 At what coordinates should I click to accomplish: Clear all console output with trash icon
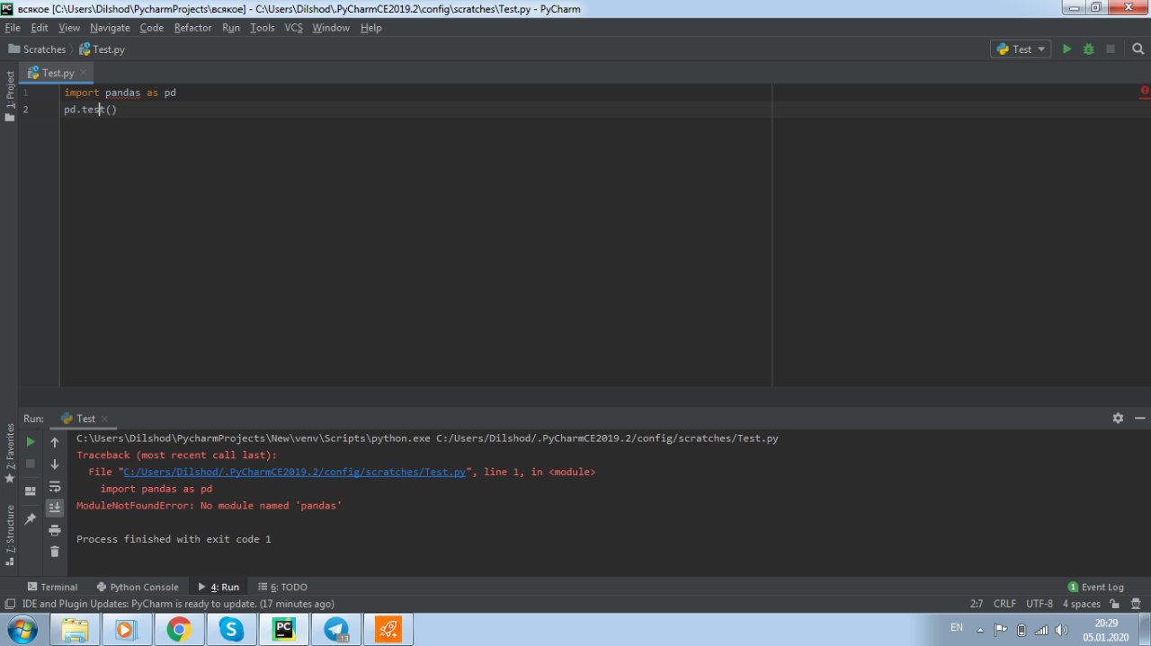coord(55,552)
